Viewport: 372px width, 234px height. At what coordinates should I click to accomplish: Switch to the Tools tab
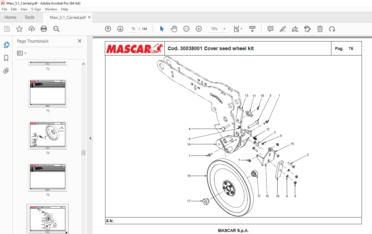pos(29,17)
